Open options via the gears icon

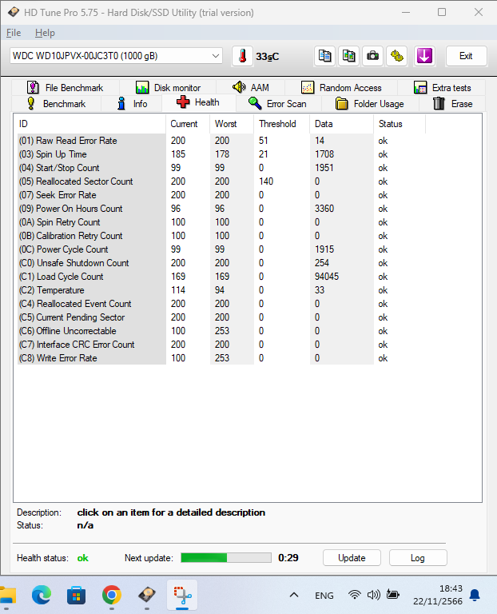[x=397, y=56]
